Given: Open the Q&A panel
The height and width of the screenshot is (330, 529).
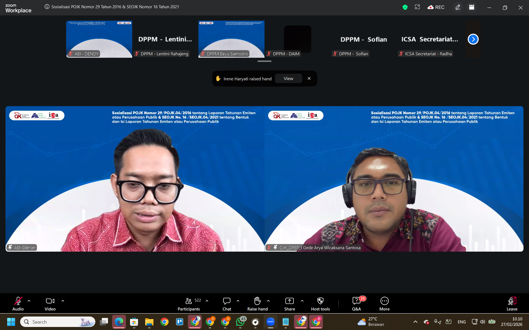Looking at the screenshot, I should pyautogui.click(x=356, y=304).
